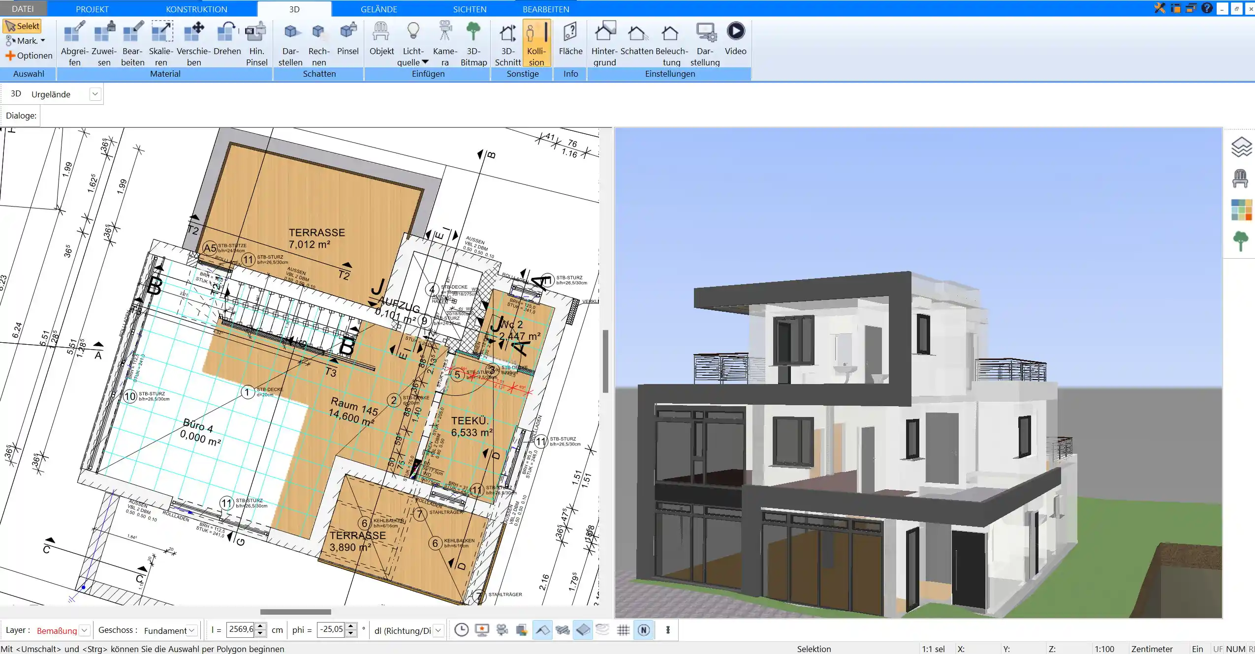Open the Geschoss Fundament dropdown
The image size is (1255, 654).
click(192, 630)
